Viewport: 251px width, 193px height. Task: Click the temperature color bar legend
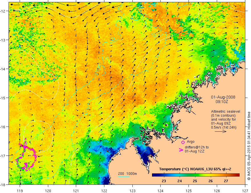point(196,175)
